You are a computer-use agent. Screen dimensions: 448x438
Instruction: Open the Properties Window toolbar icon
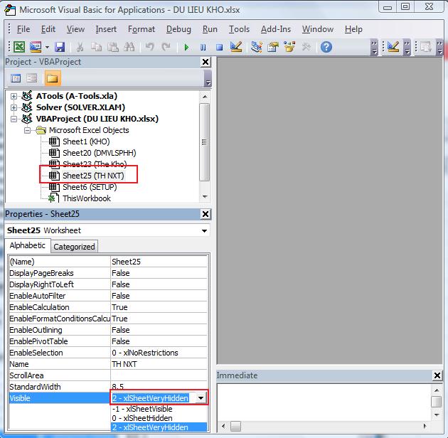point(273,47)
